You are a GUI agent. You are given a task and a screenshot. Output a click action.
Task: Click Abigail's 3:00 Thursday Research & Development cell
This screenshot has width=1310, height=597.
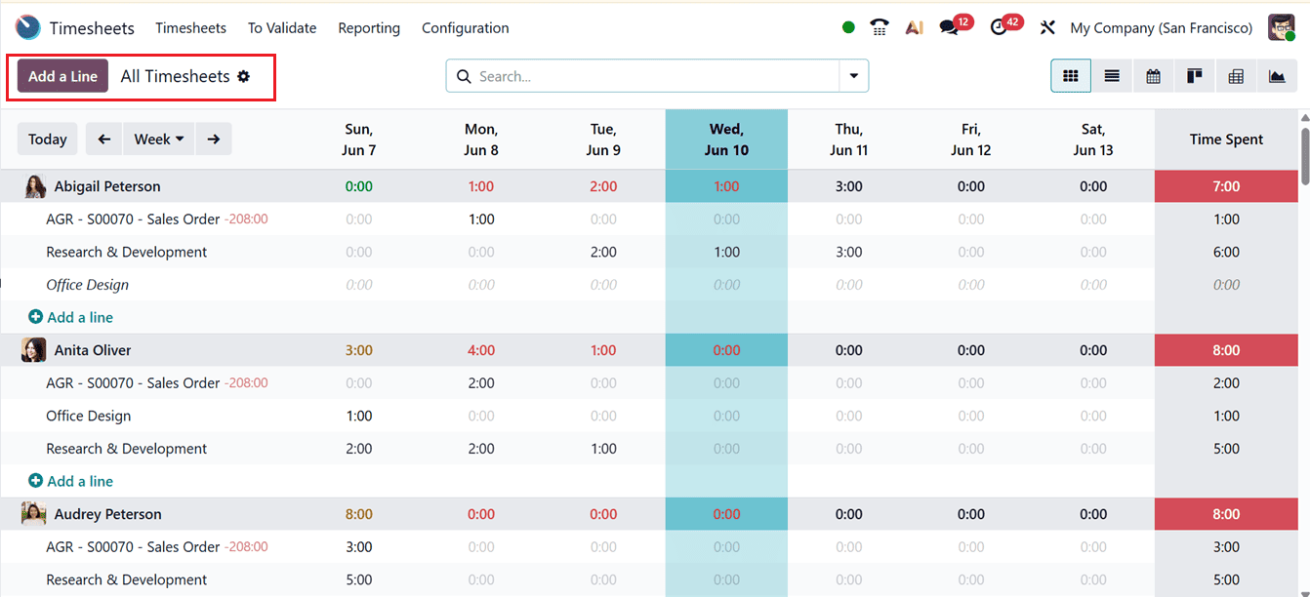click(x=848, y=252)
